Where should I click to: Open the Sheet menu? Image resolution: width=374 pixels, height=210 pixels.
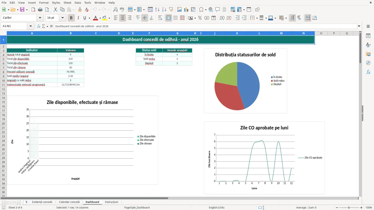[x=67, y=2]
